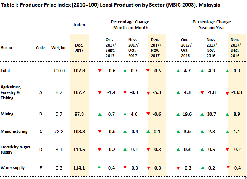Click green arrow beside Total's 4.7
The width and height of the screenshot is (247, 179).
[x=178, y=71]
